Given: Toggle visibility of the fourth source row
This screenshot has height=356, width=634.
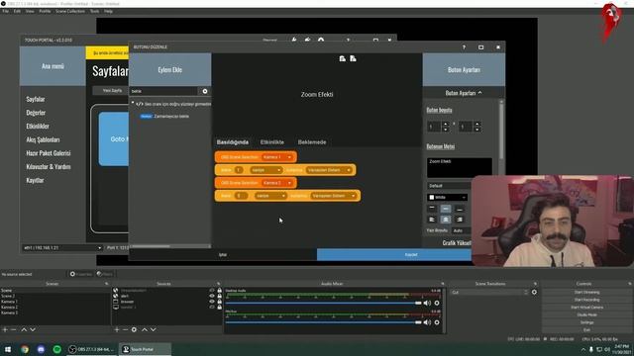Looking at the screenshot, I should (212, 308).
